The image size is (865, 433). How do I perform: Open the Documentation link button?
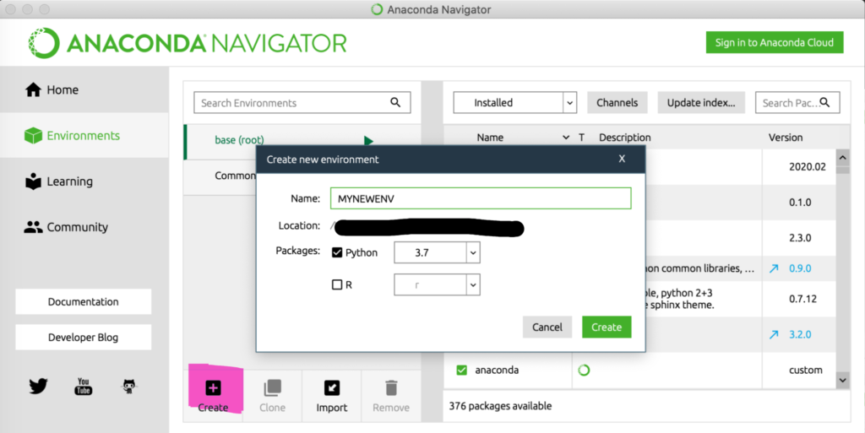(84, 301)
